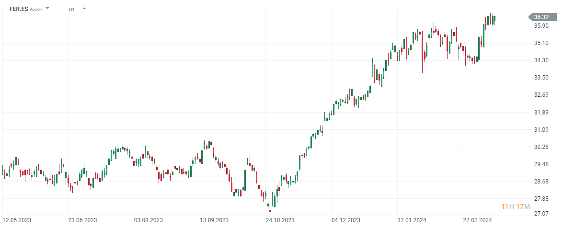Screen dimensions: 563x228
Task: Click the 27.02.2024 date label
Action: click(478, 220)
